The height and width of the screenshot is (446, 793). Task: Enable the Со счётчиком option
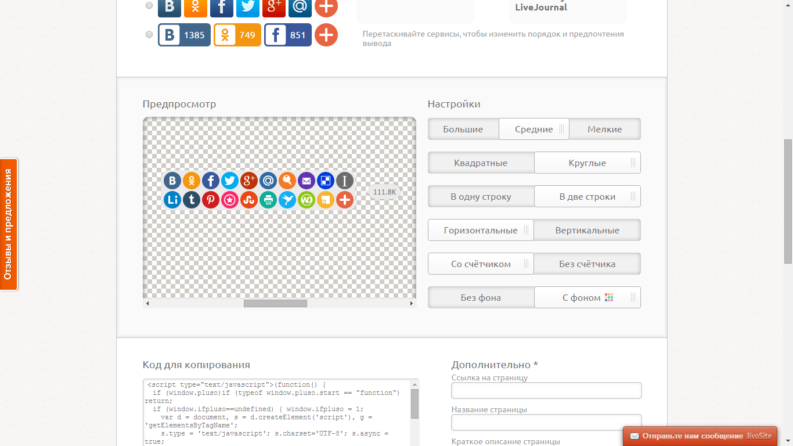481,264
